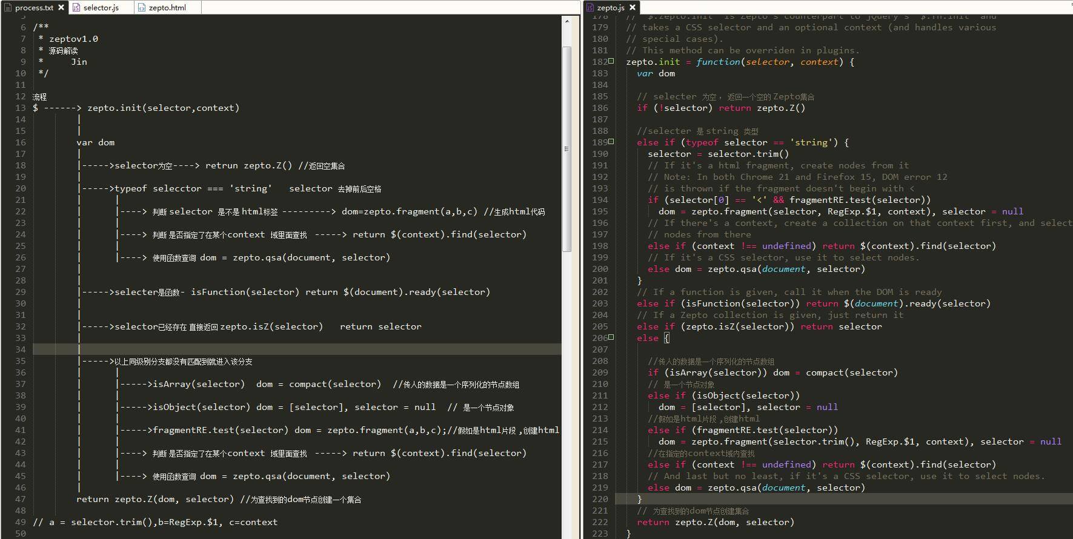
Task: Click 'return zepto.Z(dom, selector)' on line 222
Action: 716,522
